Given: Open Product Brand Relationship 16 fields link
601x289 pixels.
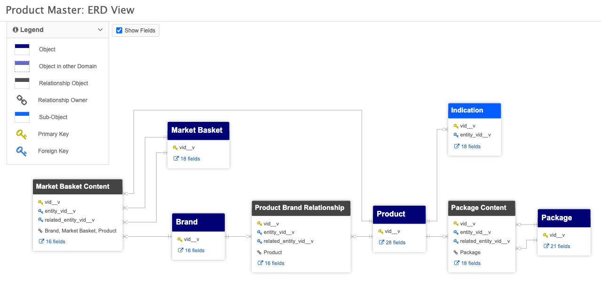Looking at the screenshot, I should point(274,263).
